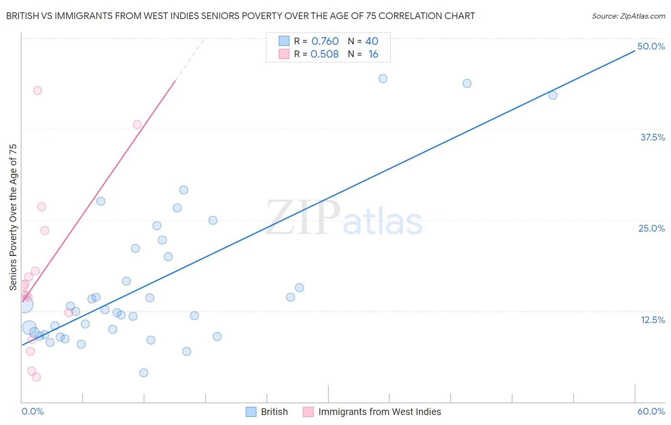Click the Immigrants from West Indies pink swatch
This screenshot has width=671, height=425.
[308, 412]
